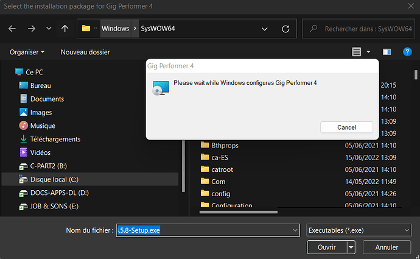Close the installation package selection window
Image resolution: width=420 pixels, height=259 pixels.
pos(411,6)
